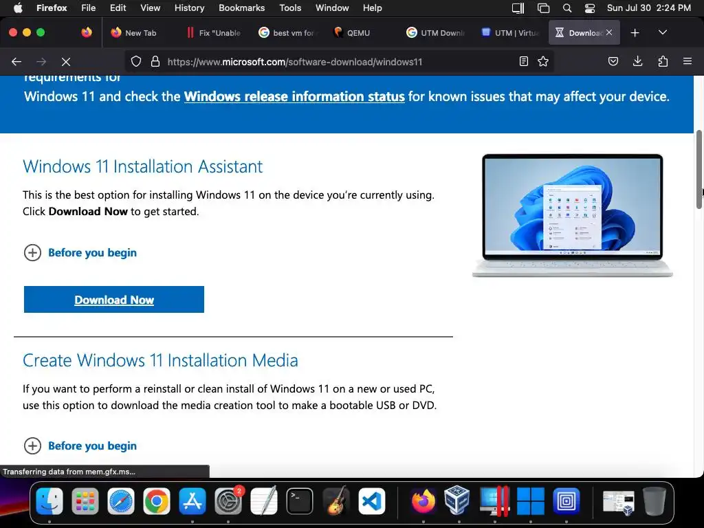Switch to UTM | Virtual tab
Image resolution: width=704 pixels, height=528 pixels.
point(509,33)
